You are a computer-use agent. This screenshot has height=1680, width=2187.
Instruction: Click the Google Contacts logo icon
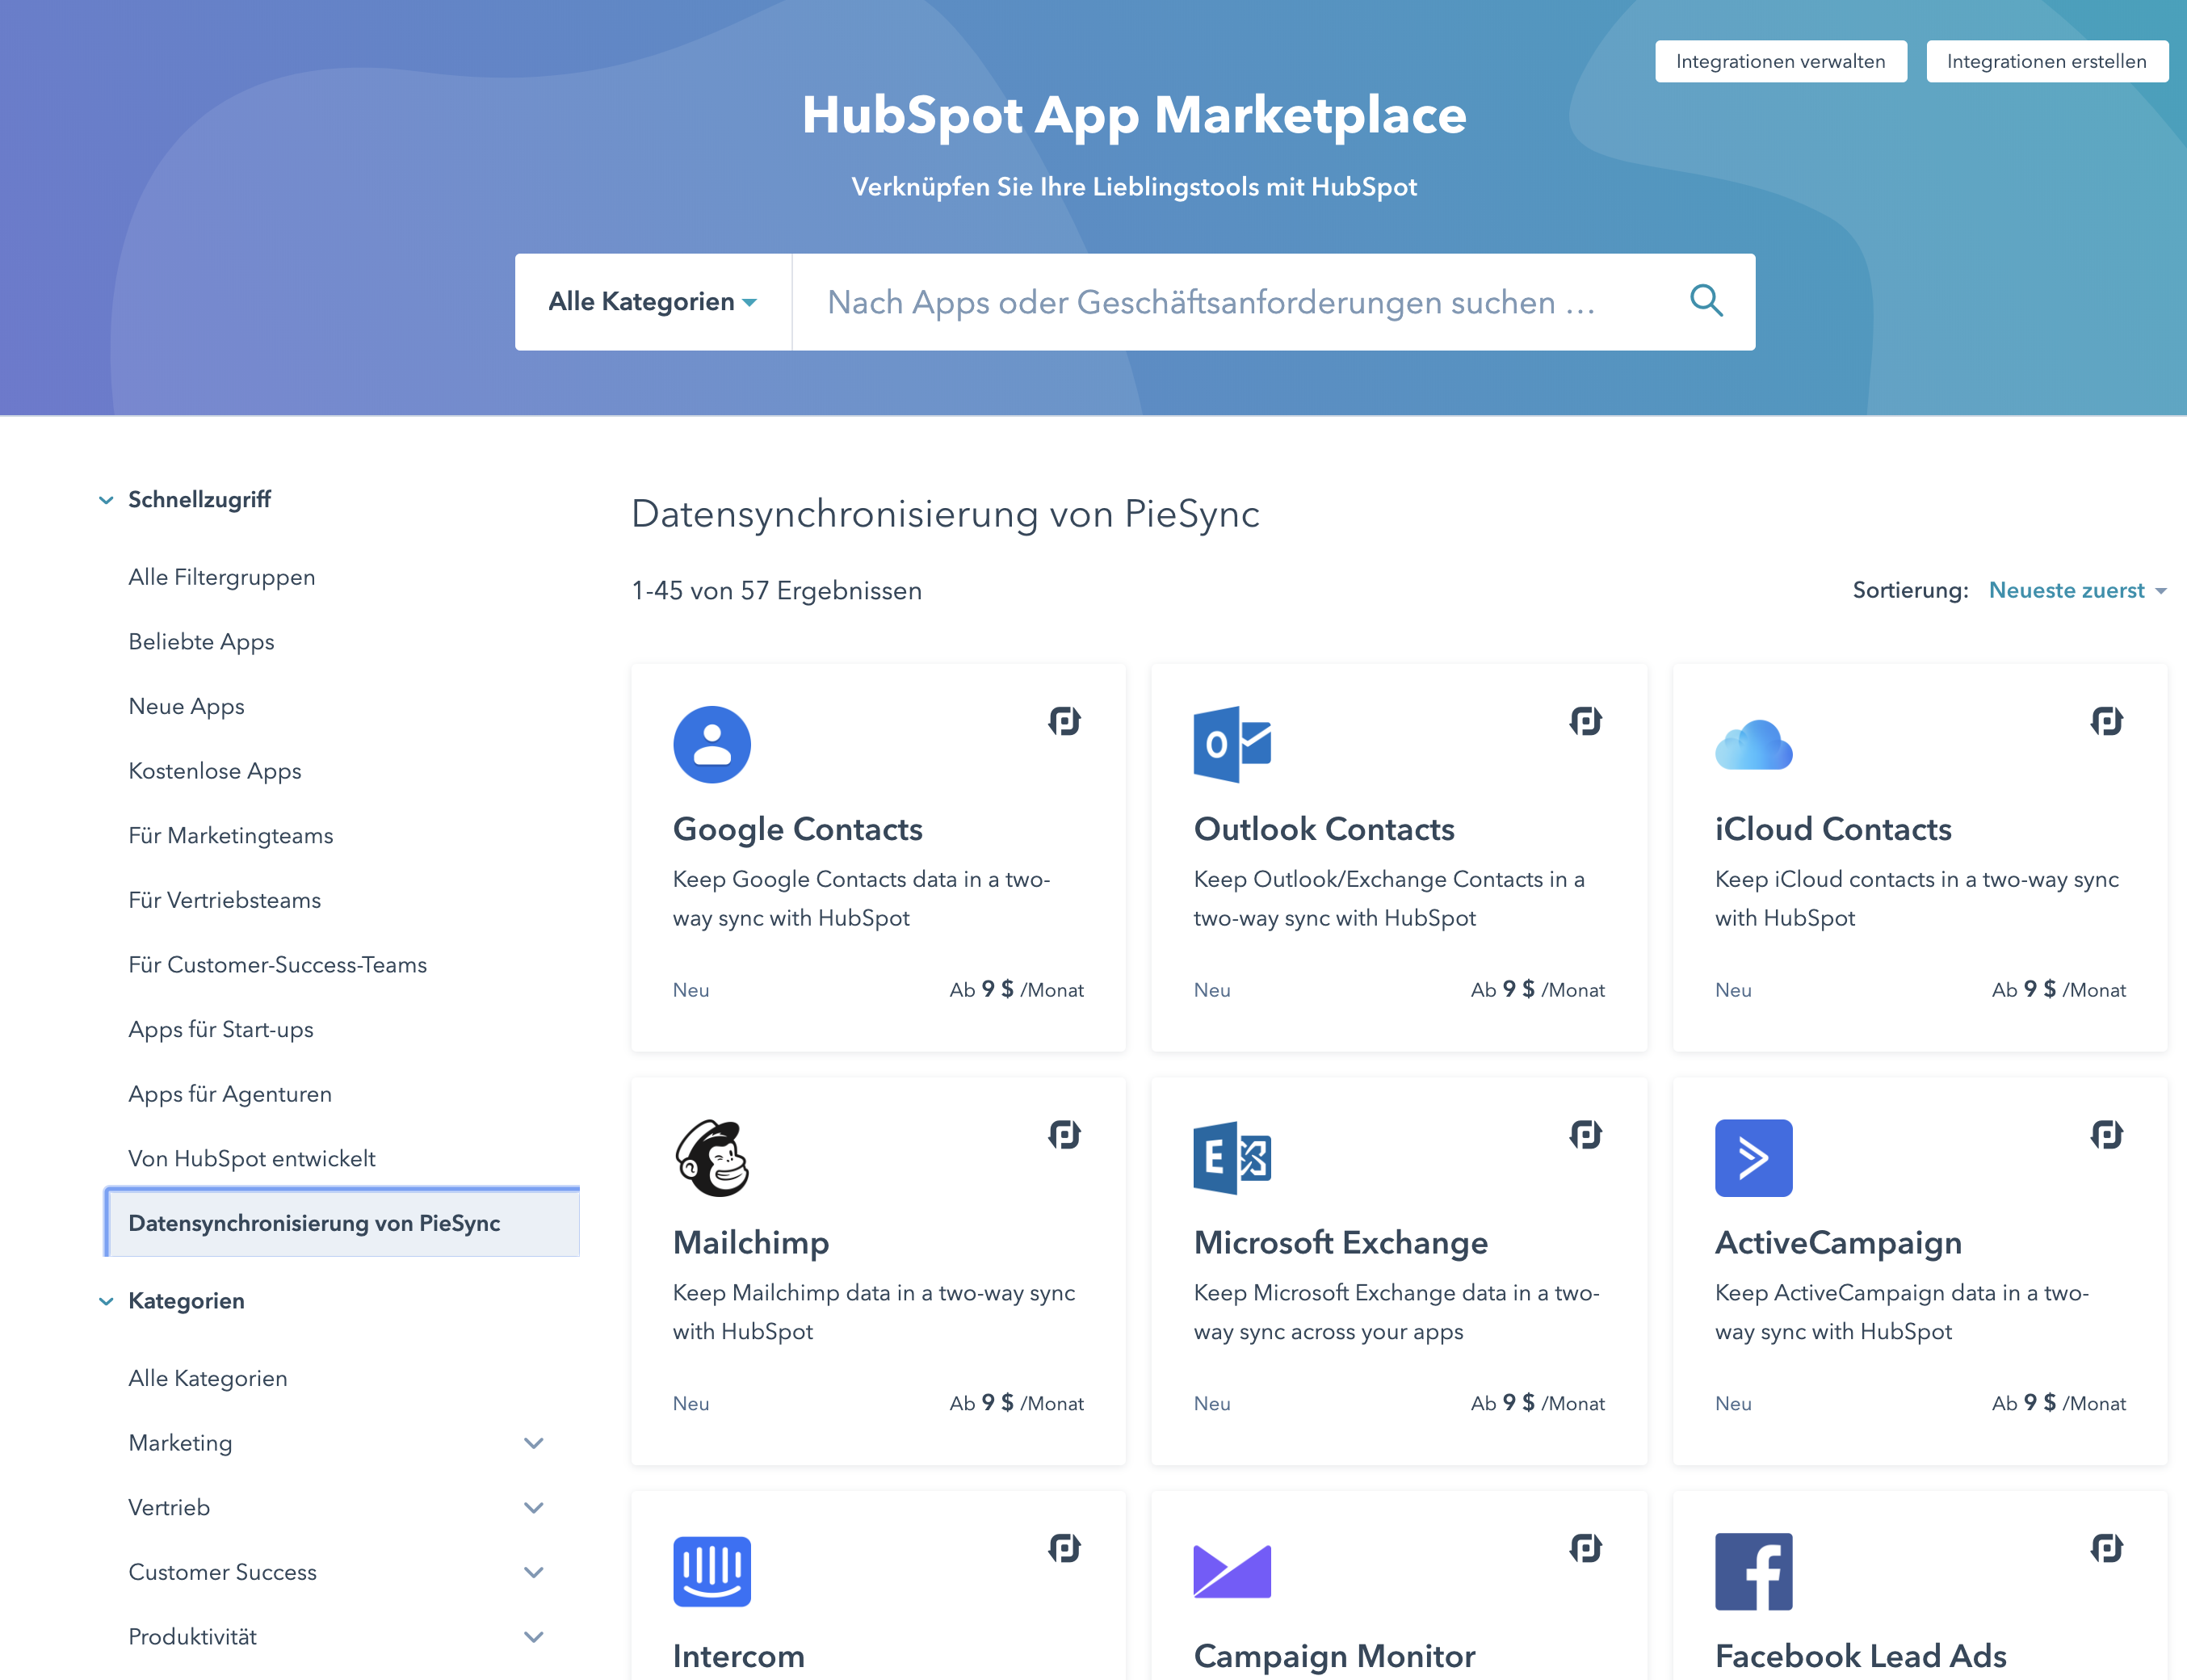(x=712, y=745)
